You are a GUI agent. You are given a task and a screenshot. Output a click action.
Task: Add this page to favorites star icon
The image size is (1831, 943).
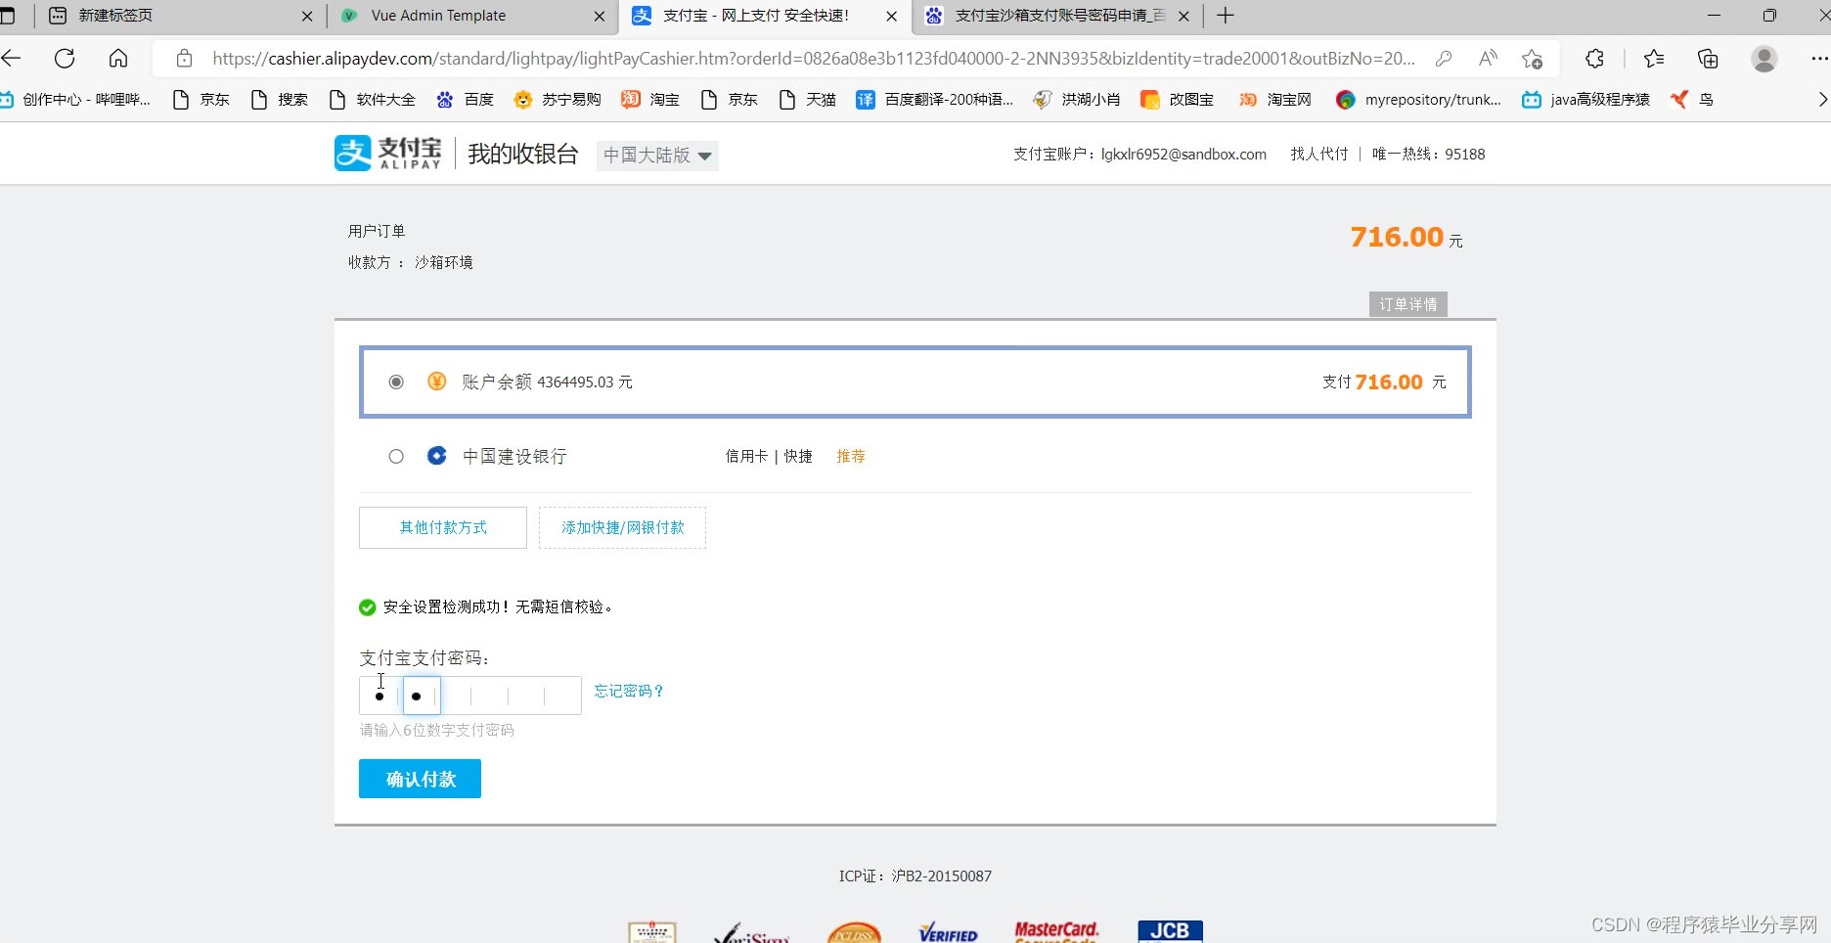(1533, 59)
